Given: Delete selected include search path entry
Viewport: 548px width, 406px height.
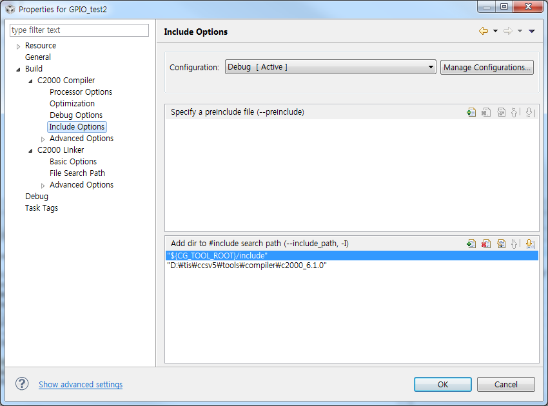Looking at the screenshot, I should [486, 244].
